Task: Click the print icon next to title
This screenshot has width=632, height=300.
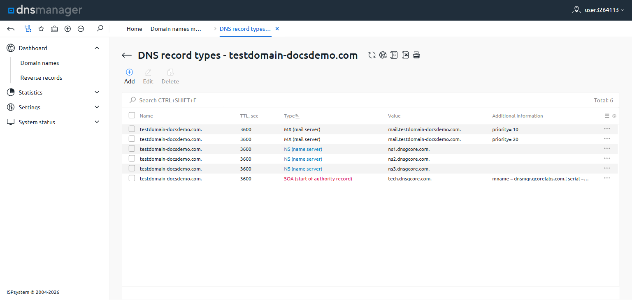Action: (416, 55)
